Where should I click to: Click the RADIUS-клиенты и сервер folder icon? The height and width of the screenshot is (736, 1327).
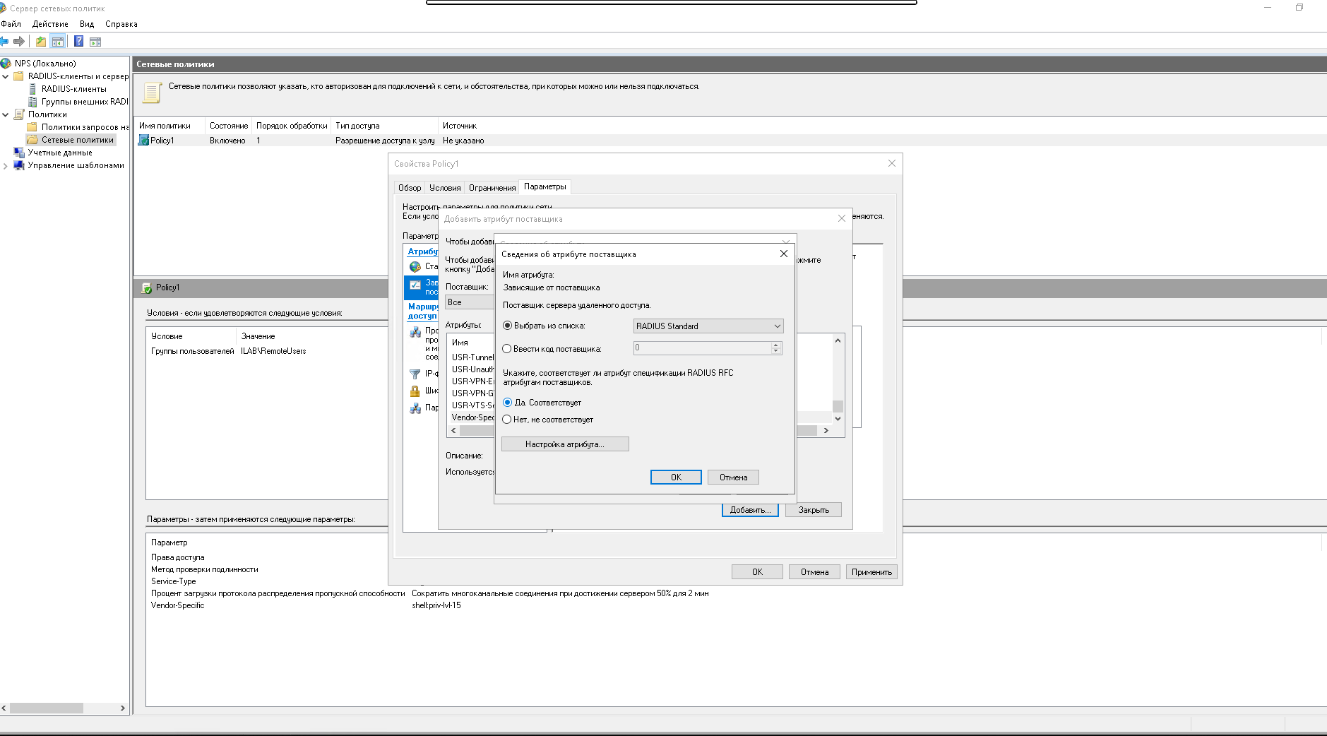coord(19,76)
